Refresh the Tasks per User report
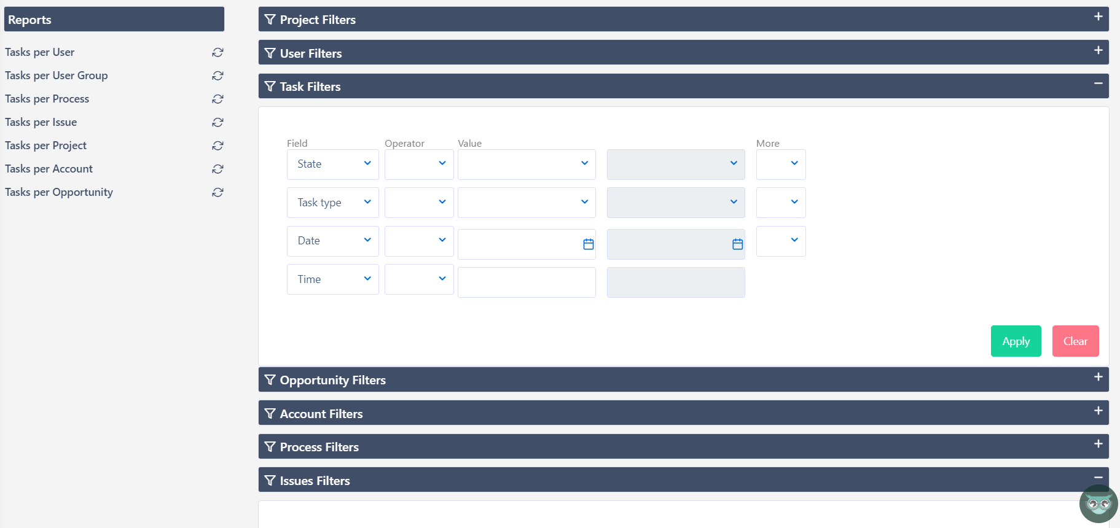 [217, 53]
